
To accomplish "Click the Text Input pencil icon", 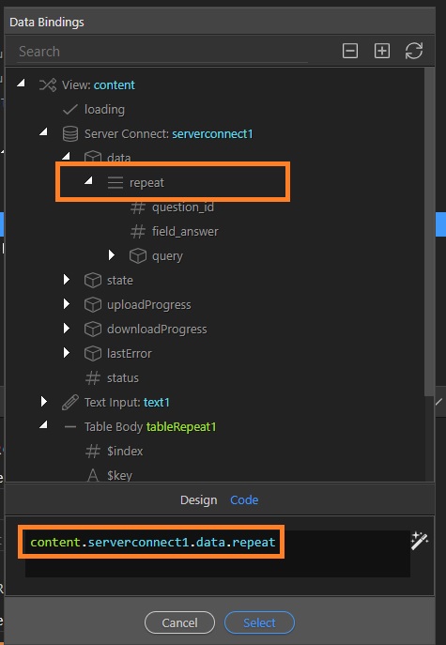I will click(x=69, y=402).
